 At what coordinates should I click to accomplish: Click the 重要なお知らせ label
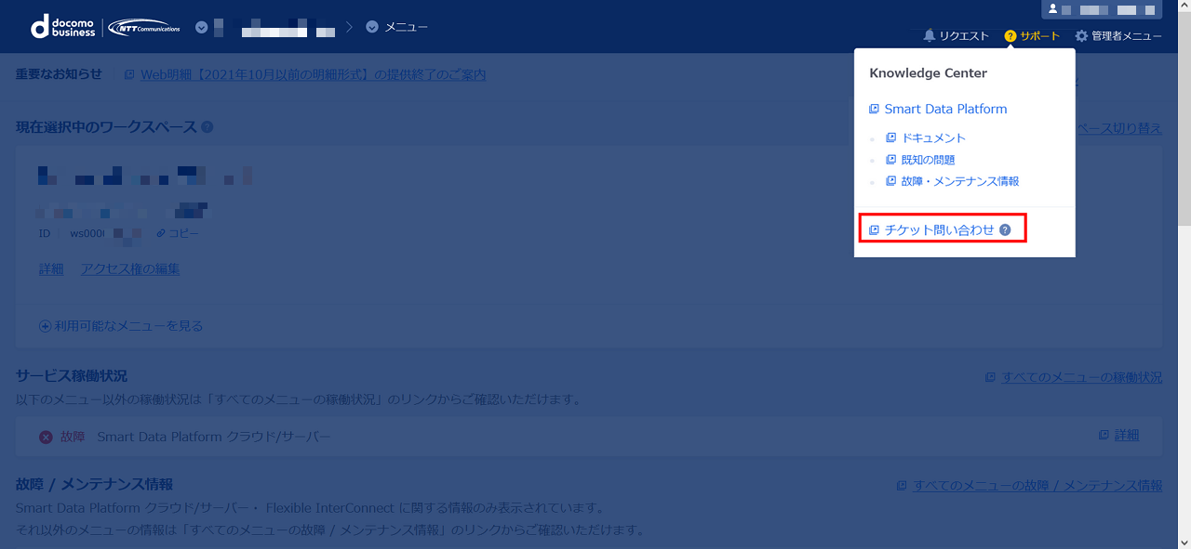(59, 74)
